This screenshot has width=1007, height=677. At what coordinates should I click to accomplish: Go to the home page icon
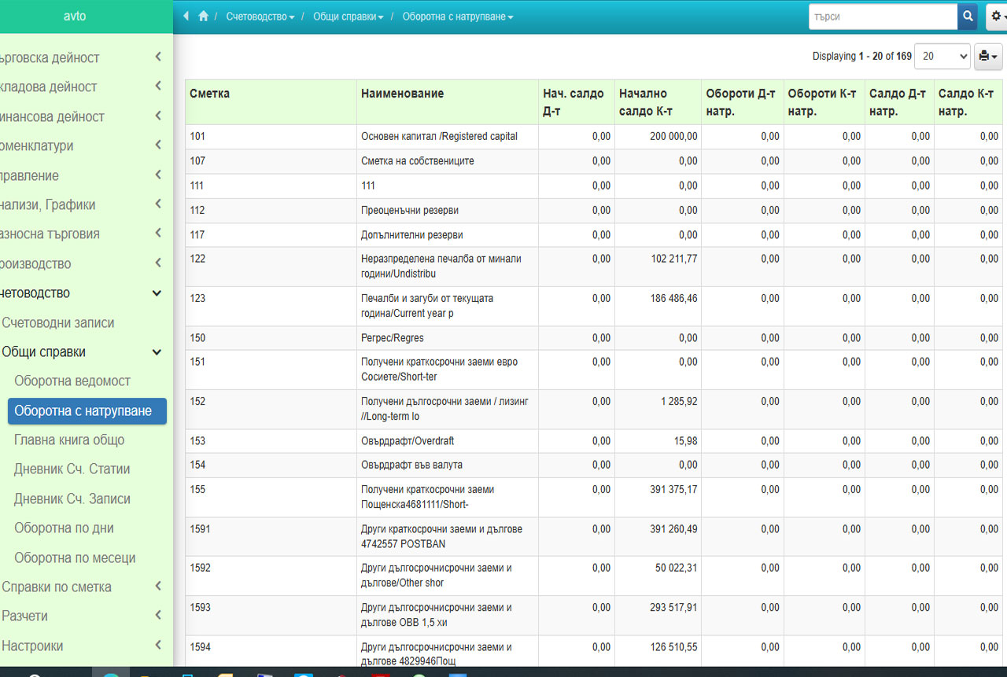(204, 16)
